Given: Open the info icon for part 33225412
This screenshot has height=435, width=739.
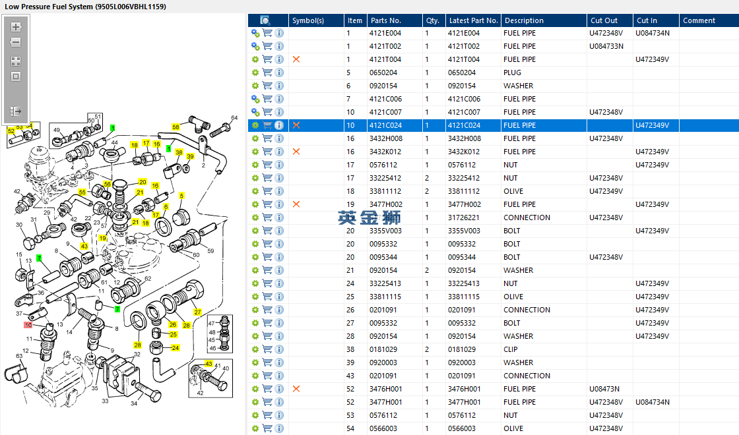Looking at the screenshot, I should 279,178.
